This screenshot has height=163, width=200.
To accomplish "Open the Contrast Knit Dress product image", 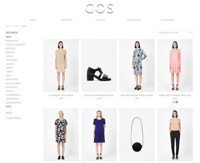I will [x=61, y=65].
